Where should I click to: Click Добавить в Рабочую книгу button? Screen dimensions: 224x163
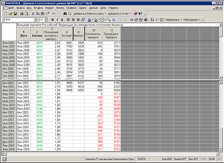click(90, 14)
